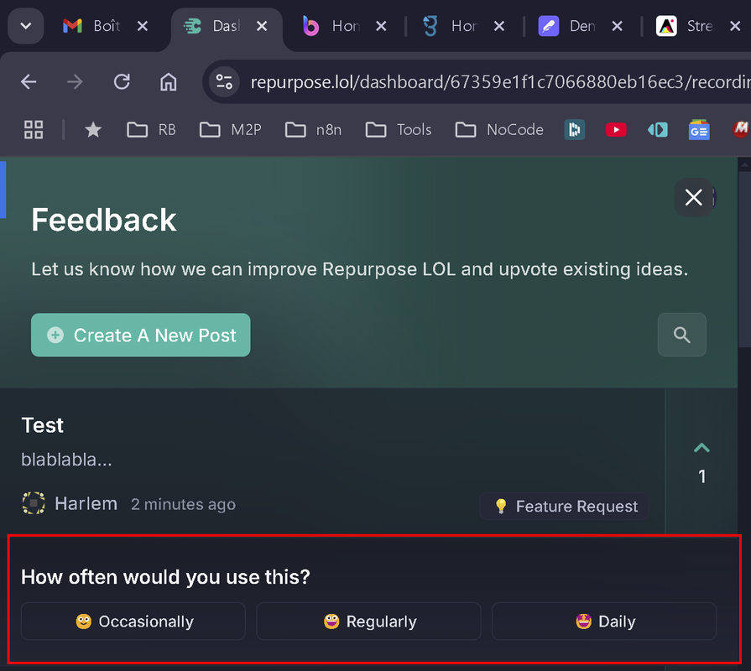Open the apps grid in bookmarks bar
The height and width of the screenshot is (671, 751).
[x=34, y=130]
